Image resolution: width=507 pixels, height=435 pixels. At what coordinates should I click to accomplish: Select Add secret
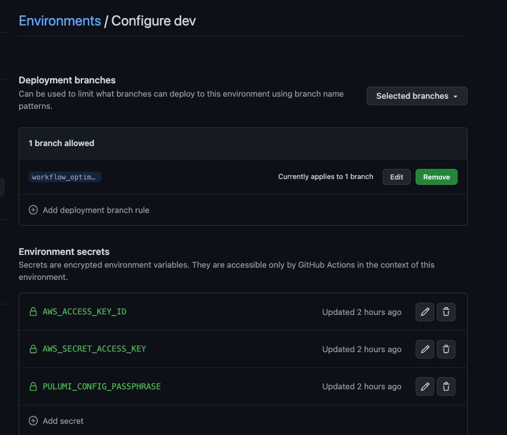(x=63, y=421)
